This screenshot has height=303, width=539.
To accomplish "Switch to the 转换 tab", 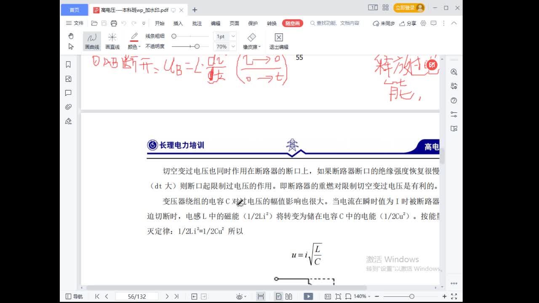I will tap(272, 24).
